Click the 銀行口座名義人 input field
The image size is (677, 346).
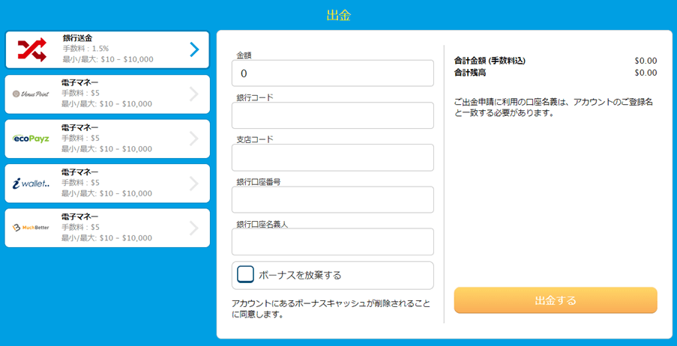(332, 242)
